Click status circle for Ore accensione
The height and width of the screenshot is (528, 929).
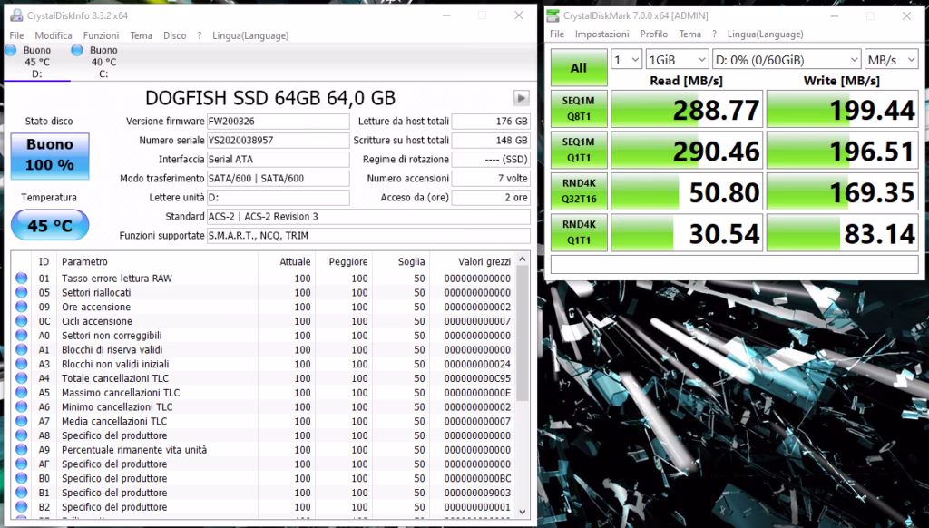pos(22,307)
